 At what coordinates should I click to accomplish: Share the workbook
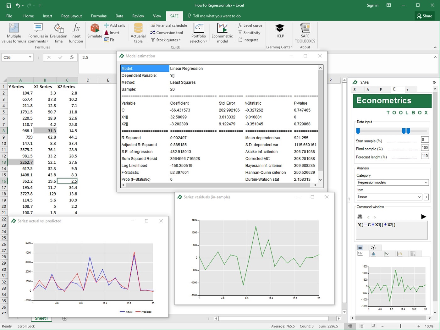point(425,16)
